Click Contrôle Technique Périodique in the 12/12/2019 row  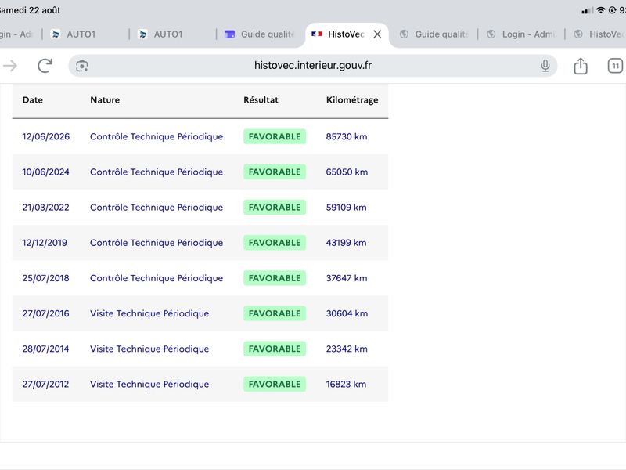coord(156,243)
